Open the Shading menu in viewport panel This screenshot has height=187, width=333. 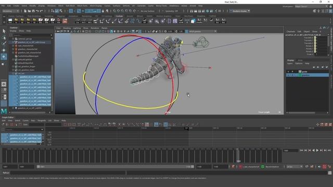click(x=67, y=28)
